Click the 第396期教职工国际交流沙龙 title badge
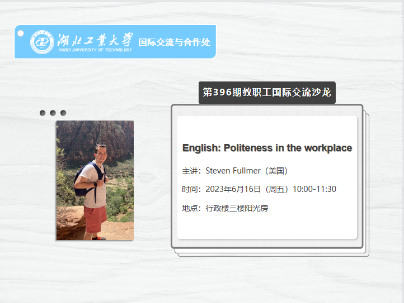Image resolution: width=404 pixels, height=303 pixels. click(267, 92)
